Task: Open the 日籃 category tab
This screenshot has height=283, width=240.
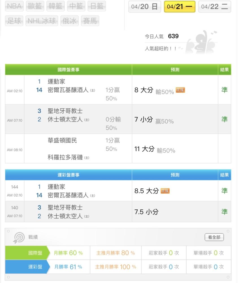Action: pyautogui.click(x=96, y=6)
